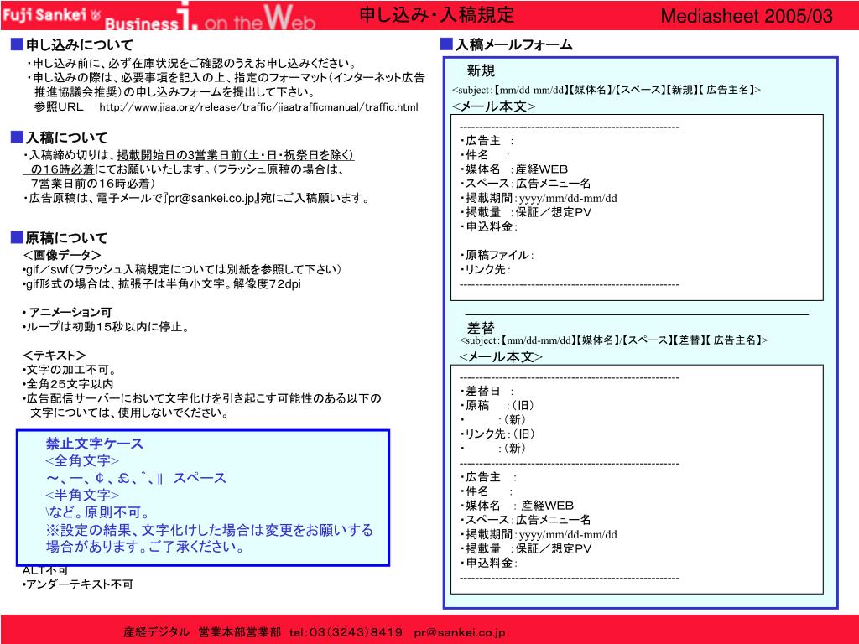Click the <全角文字> label
Viewport: 859px width, 644px height.
click(82, 460)
